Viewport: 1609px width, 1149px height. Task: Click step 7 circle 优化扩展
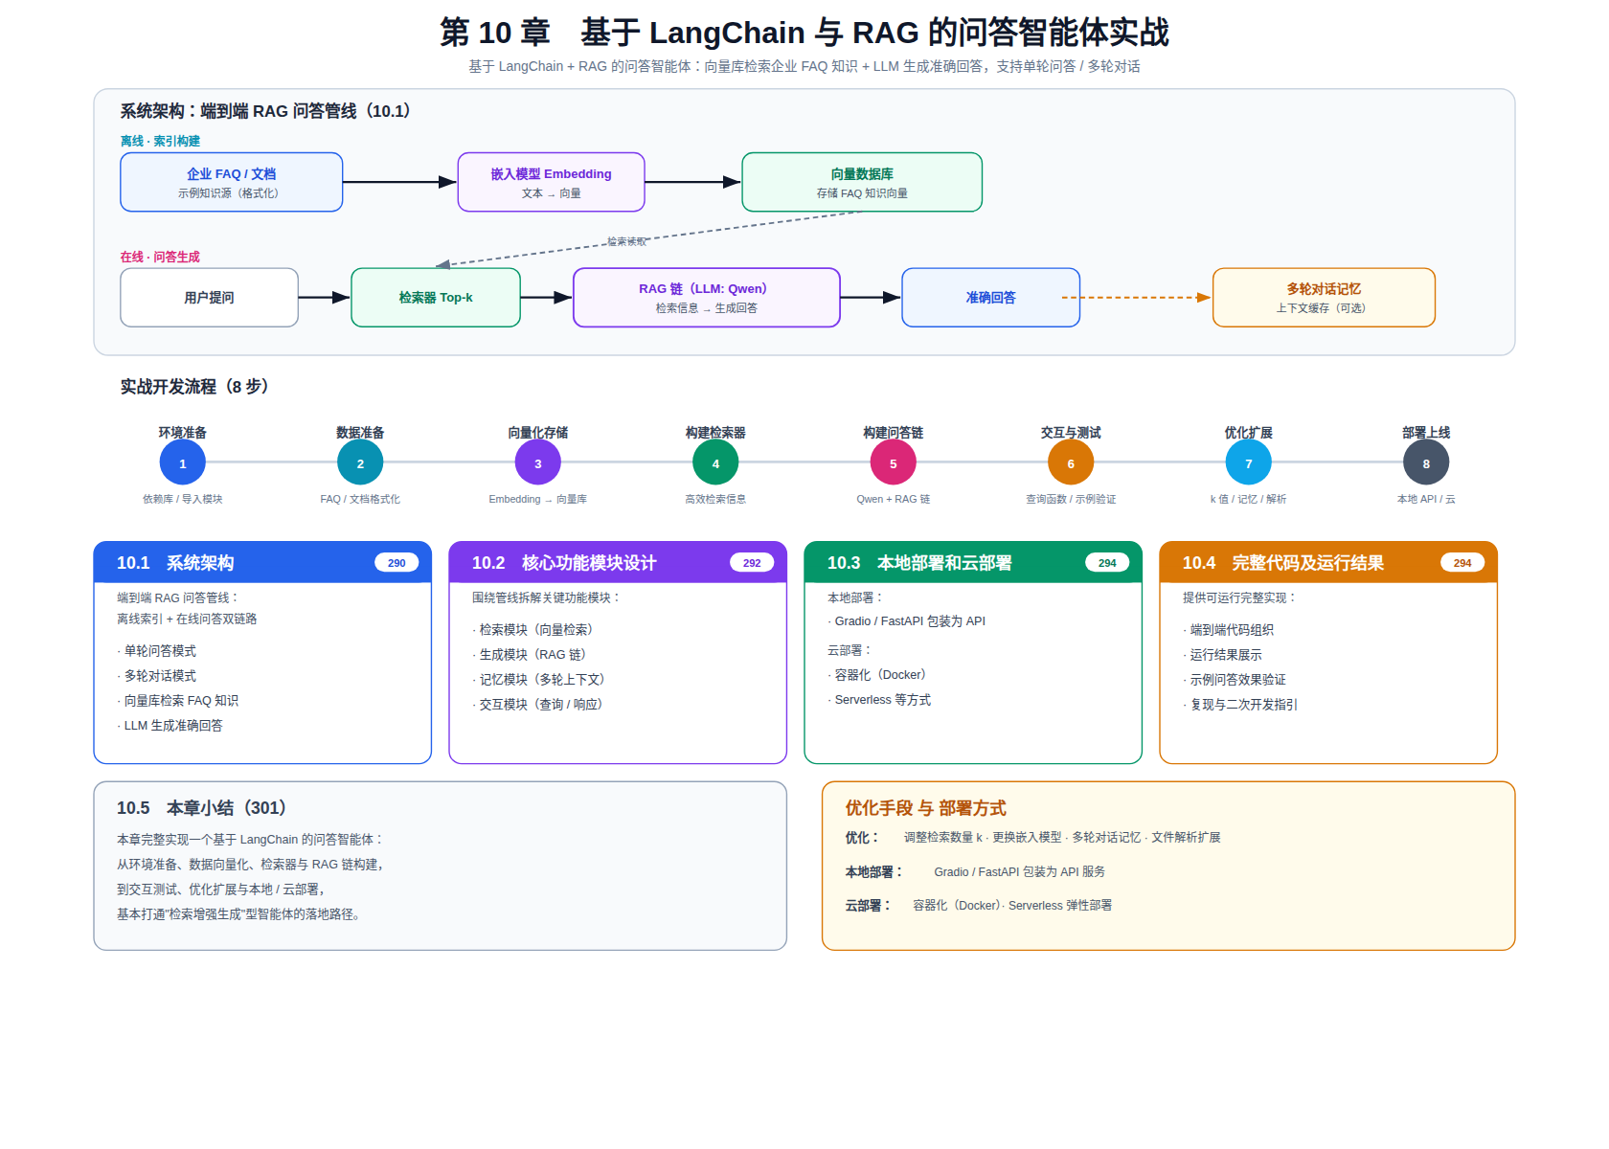(1249, 463)
